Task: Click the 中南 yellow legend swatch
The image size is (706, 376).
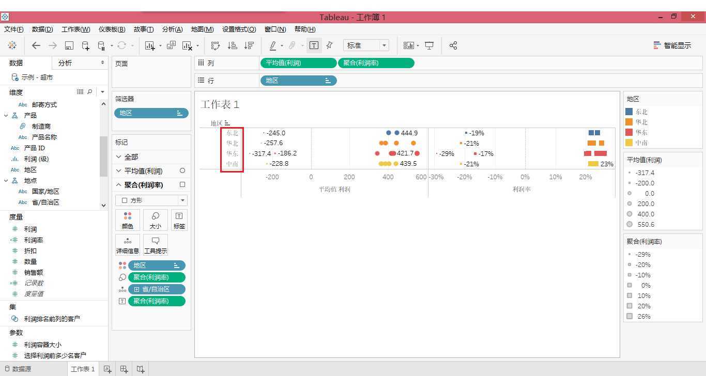Action: [629, 143]
